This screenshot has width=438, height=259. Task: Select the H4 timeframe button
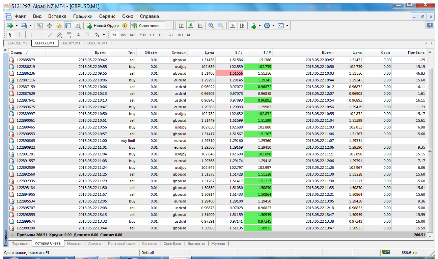coord(161,35)
